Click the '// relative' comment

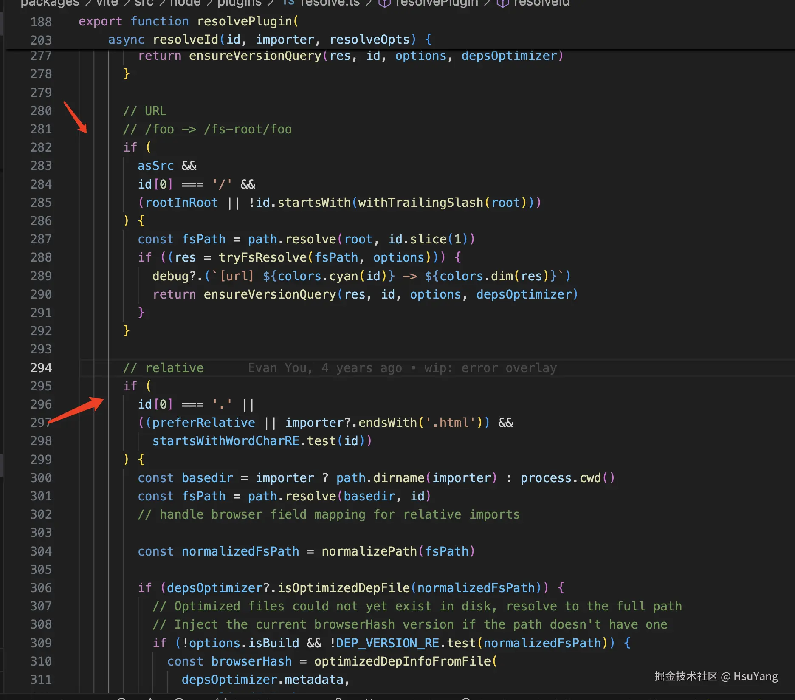(x=164, y=368)
